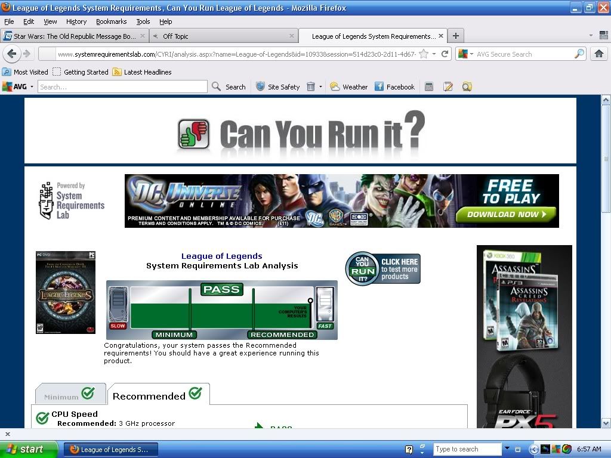Focus the address bar URL field
The height and width of the screenshot is (458, 611).
236,54
